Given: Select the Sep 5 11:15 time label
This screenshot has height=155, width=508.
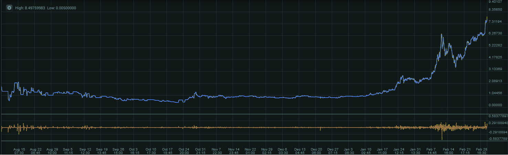Looking at the screenshot, I should click(68, 151).
